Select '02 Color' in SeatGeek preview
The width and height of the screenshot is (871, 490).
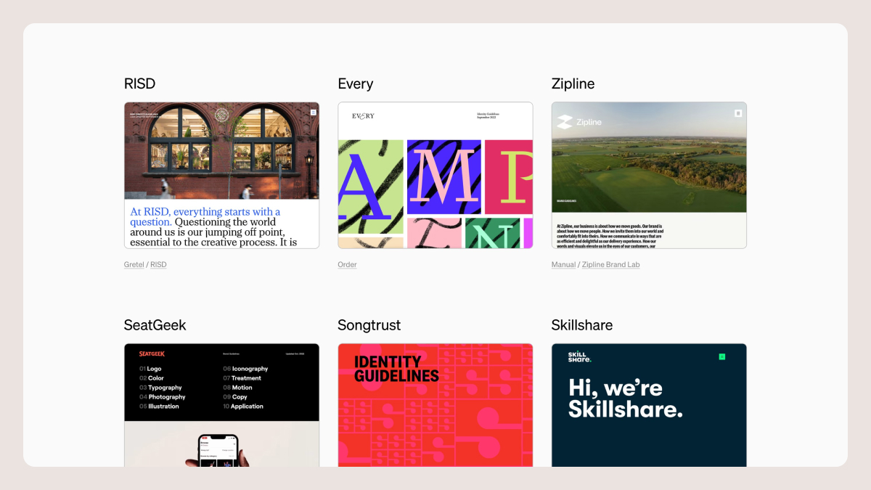(152, 378)
